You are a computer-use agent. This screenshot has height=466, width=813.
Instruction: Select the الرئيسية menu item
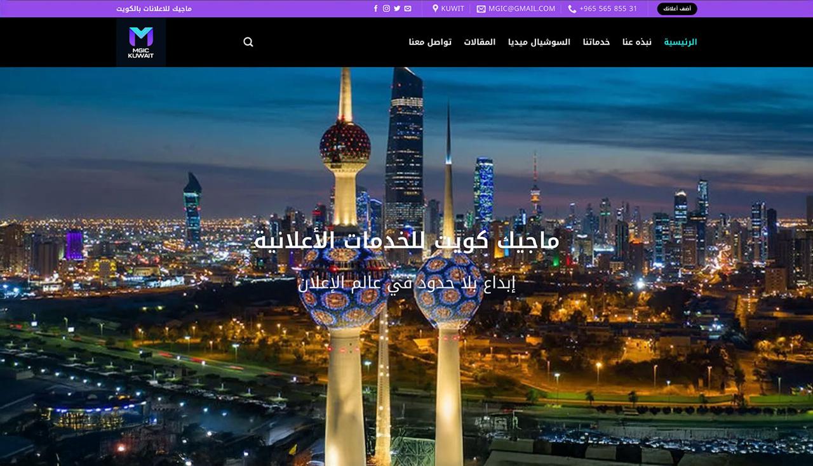(679, 42)
